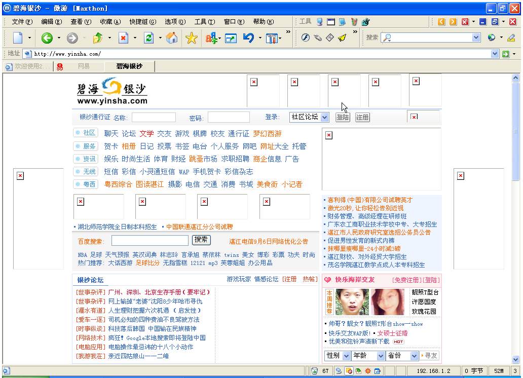Open the 粤西综合 link
The width and height of the screenshot is (523, 378).
click(x=118, y=184)
